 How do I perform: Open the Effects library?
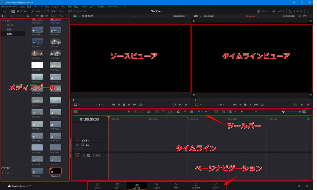click(x=37, y=11)
